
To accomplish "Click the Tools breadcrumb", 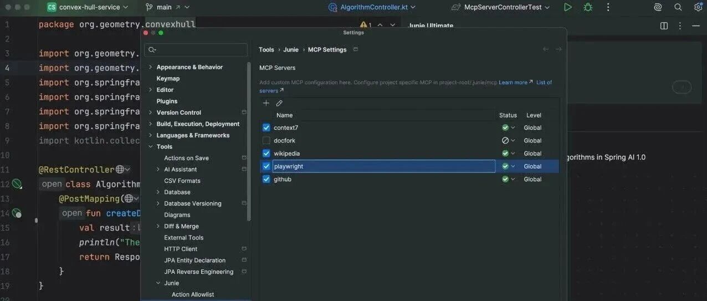I will click(x=267, y=49).
